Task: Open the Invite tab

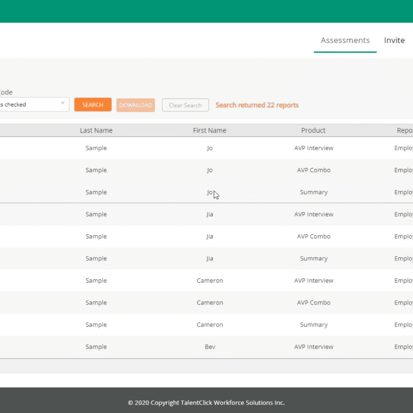Action: tap(394, 40)
